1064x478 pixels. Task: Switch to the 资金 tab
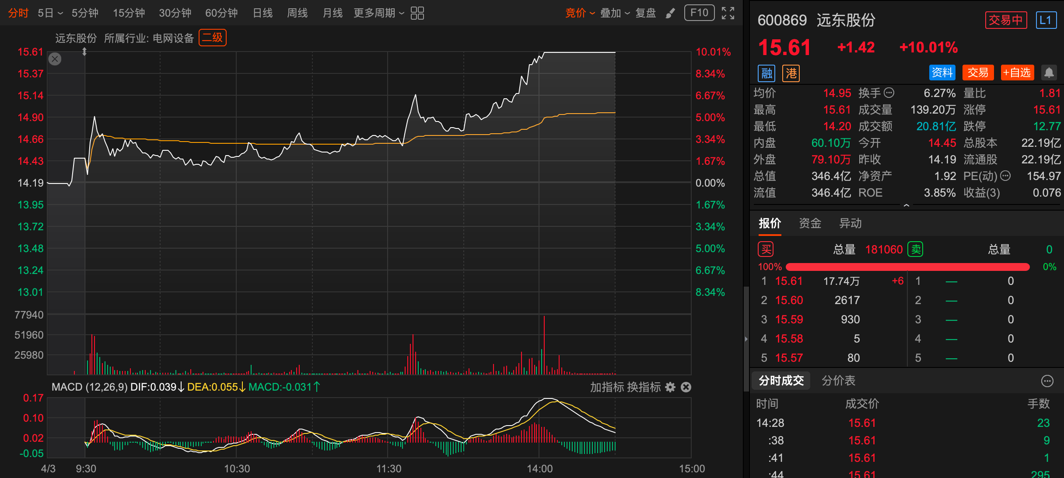(810, 223)
